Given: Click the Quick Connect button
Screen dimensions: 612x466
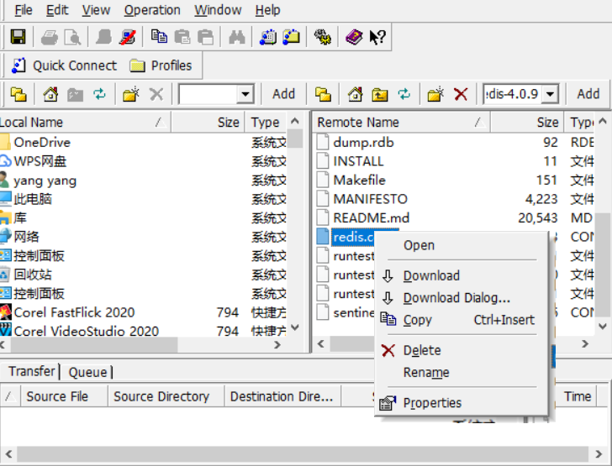Looking at the screenshot, I should coord(65,65).
